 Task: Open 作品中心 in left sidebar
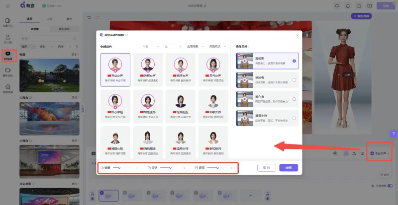click(8, 22)
